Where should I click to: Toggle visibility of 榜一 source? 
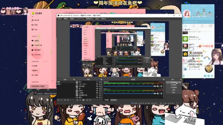97,89
